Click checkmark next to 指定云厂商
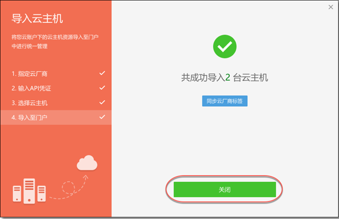The image size is (339, 219). (x=102, y=73)
